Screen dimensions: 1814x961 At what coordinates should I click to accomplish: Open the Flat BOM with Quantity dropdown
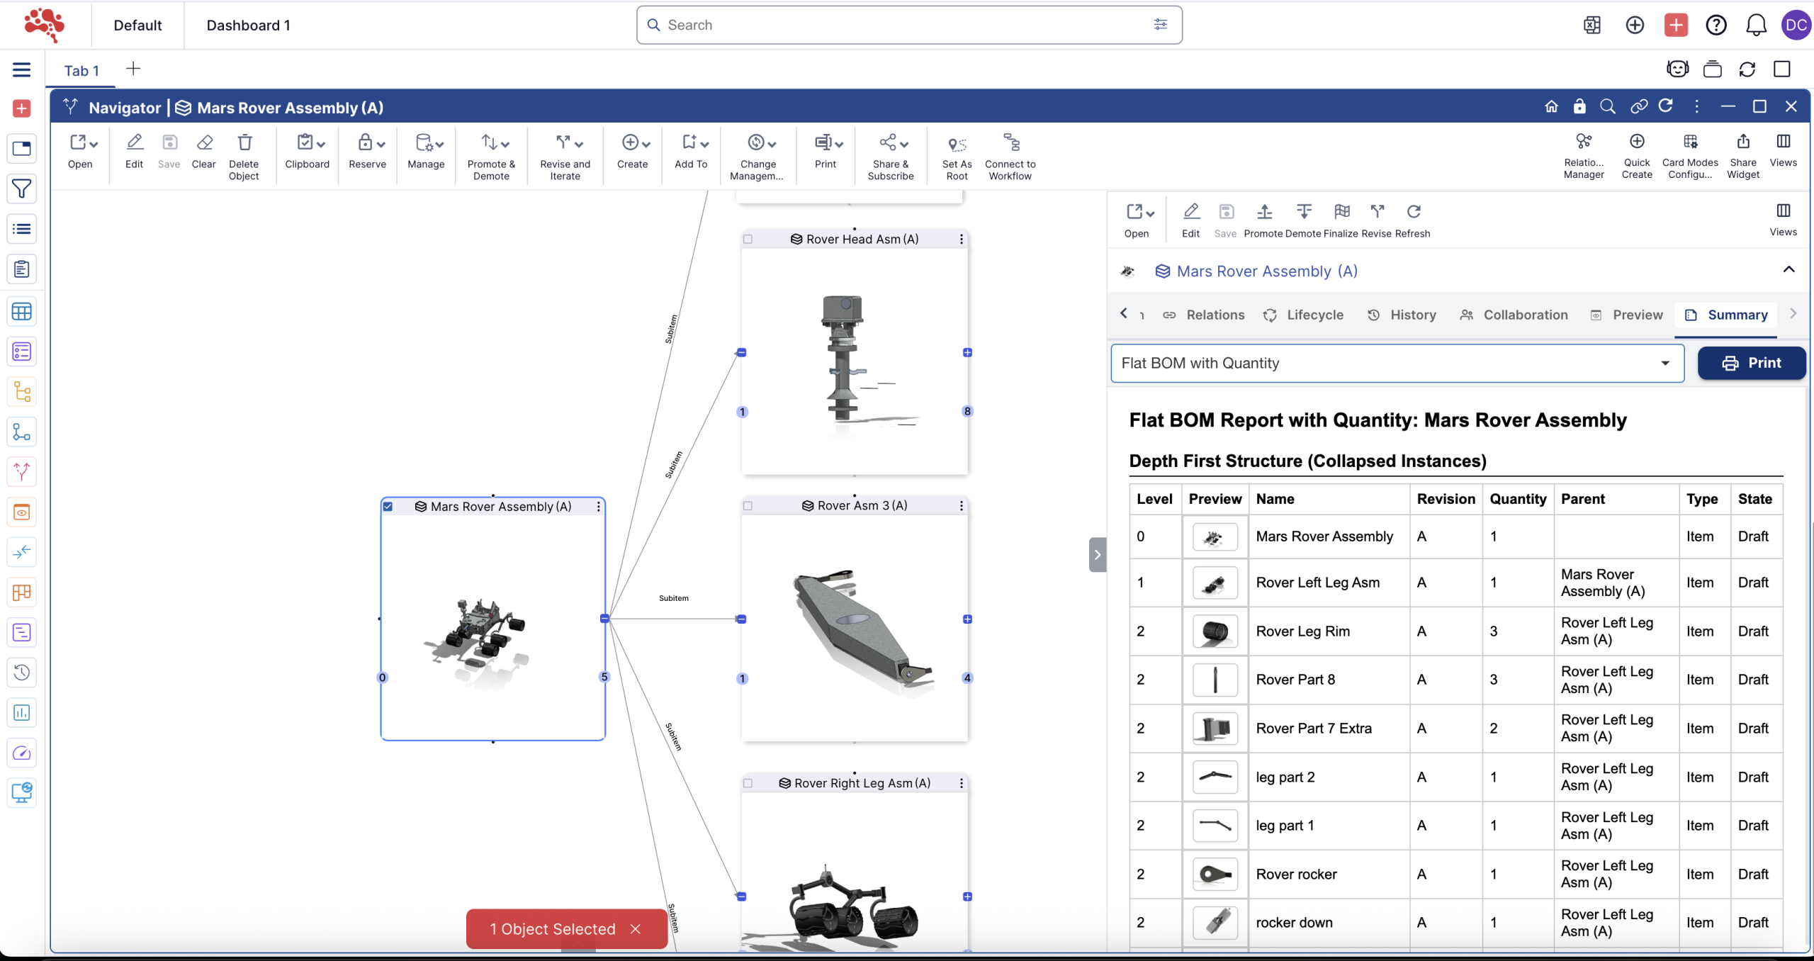pyautogui.click(x=1396, y=364)
